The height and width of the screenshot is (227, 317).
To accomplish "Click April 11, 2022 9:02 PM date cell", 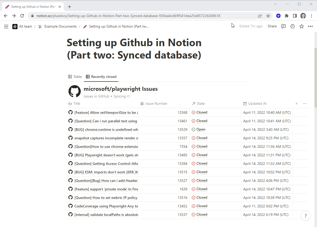I will [x=266, y=206].
